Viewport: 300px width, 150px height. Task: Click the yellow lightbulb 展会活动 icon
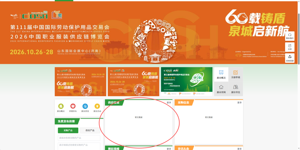click(97, 106)
